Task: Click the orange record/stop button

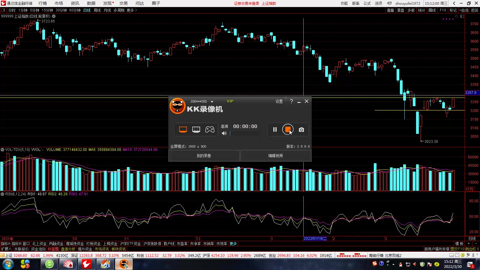Action: click(x=288, y=130)
